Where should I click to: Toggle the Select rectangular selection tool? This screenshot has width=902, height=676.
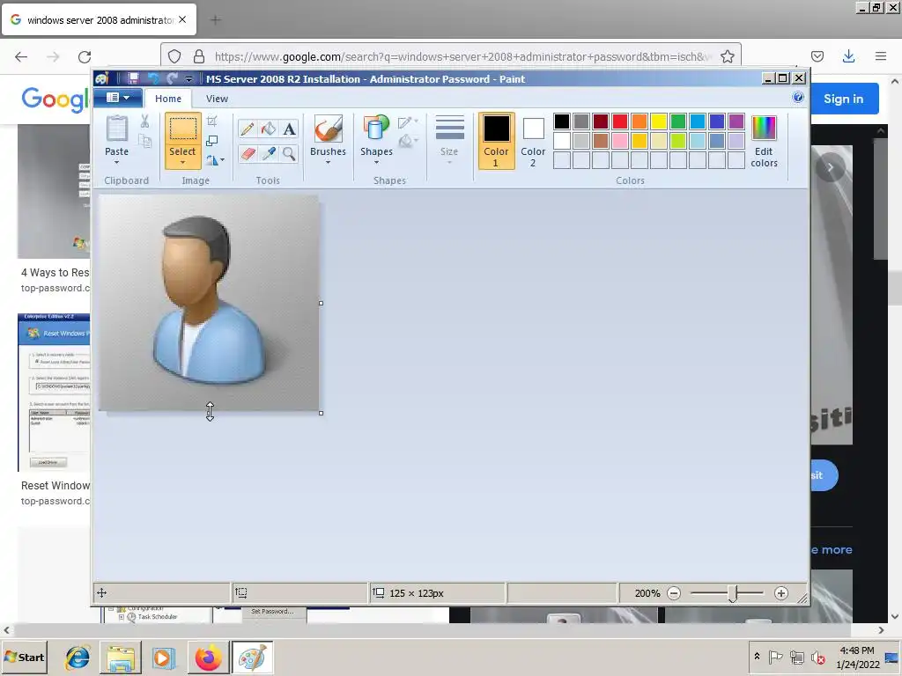(x=182, y=129)
